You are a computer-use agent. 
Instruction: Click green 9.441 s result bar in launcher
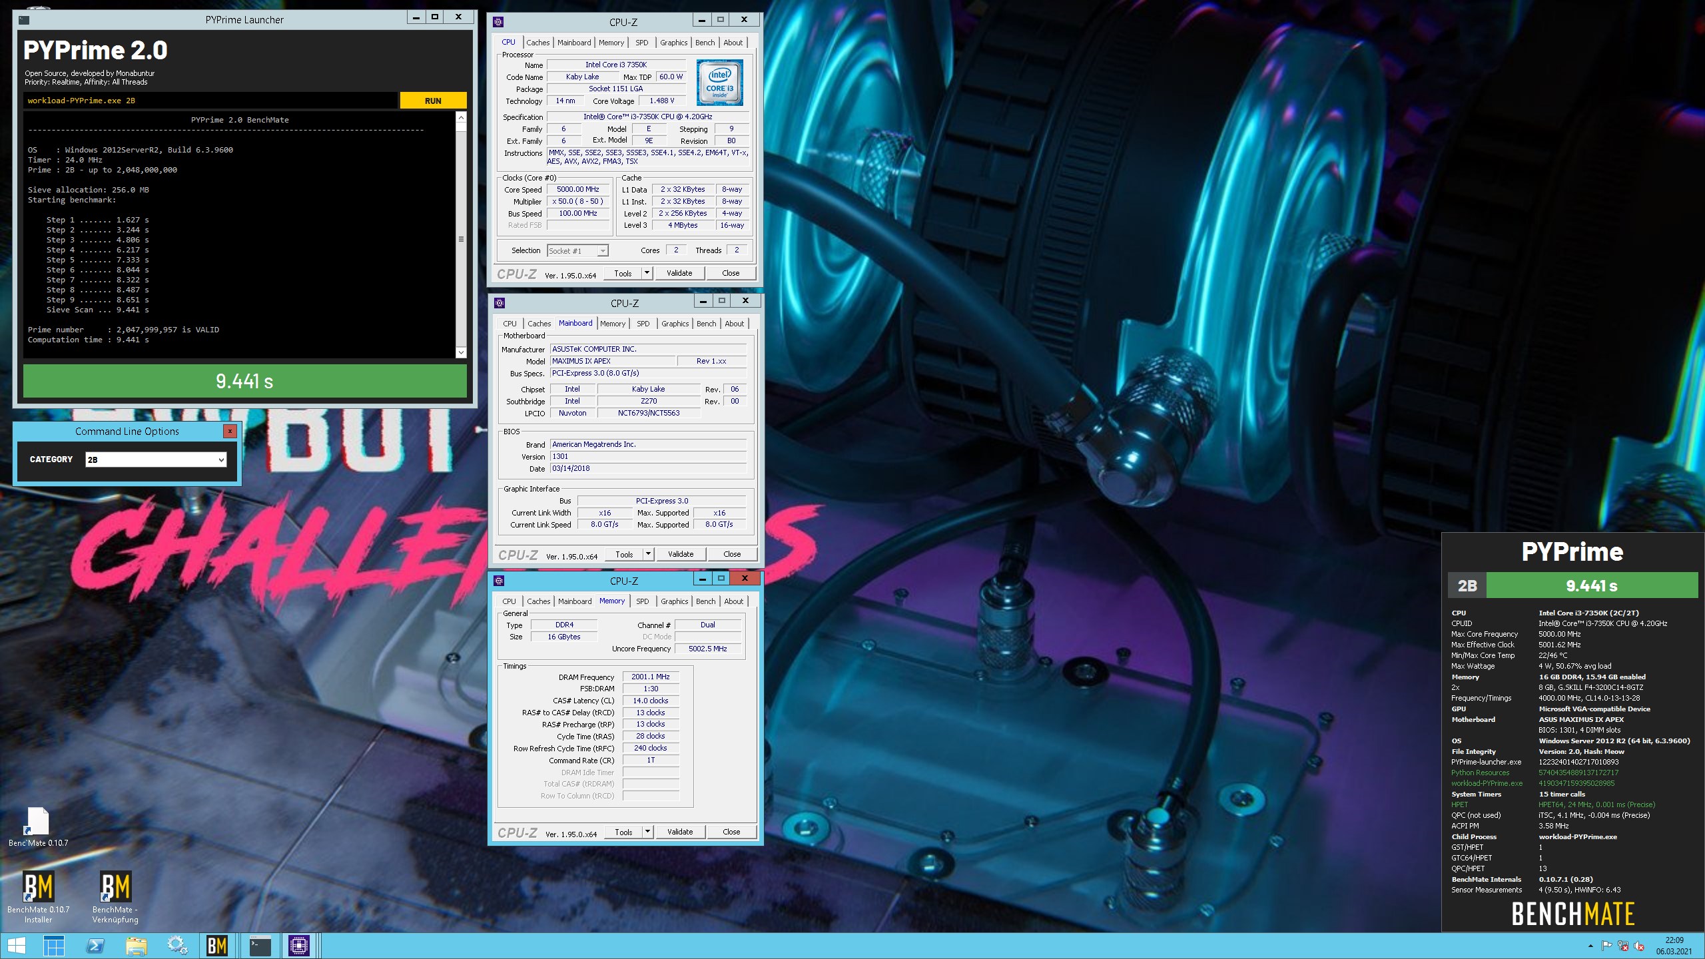pyautogui.click(x=244, y=381)
